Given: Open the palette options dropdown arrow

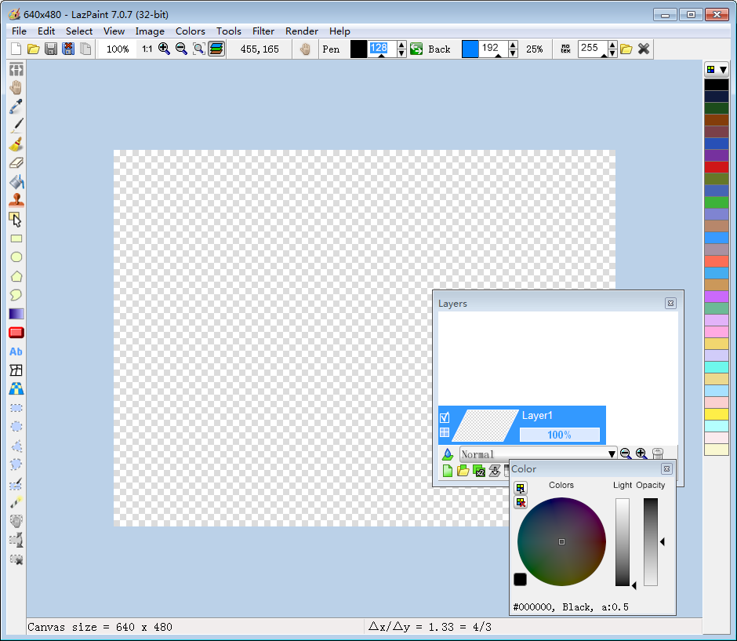Looking at the screenshot, I should [x=723, y=70].
